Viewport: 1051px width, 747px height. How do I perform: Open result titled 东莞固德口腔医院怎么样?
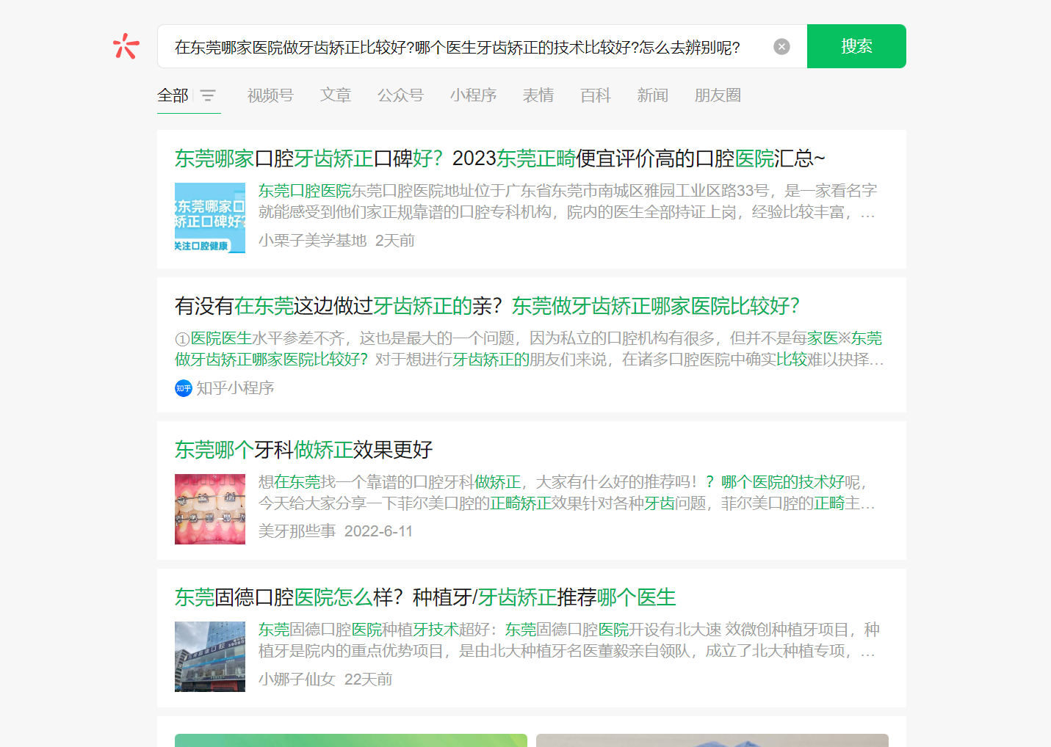pos(425,597)
